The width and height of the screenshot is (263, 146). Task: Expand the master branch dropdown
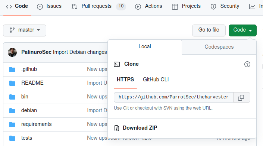[25, 30]
